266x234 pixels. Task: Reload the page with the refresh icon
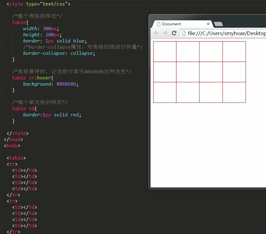click(x=174, y=33)
